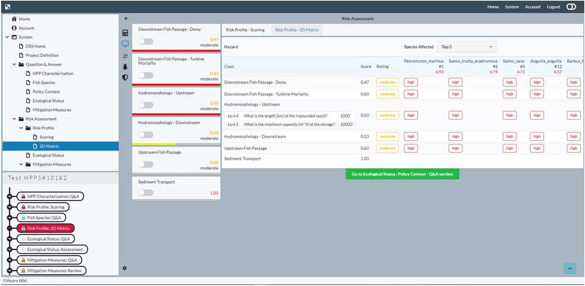
Task: Collapse the Question & Answer folder
Action: point(14,64)
